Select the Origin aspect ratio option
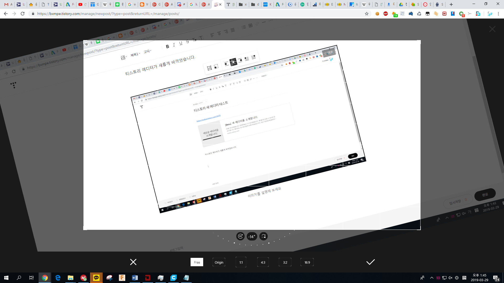This screenshot has width=504, height=283. pyautogui.click(x=219, y=262)
